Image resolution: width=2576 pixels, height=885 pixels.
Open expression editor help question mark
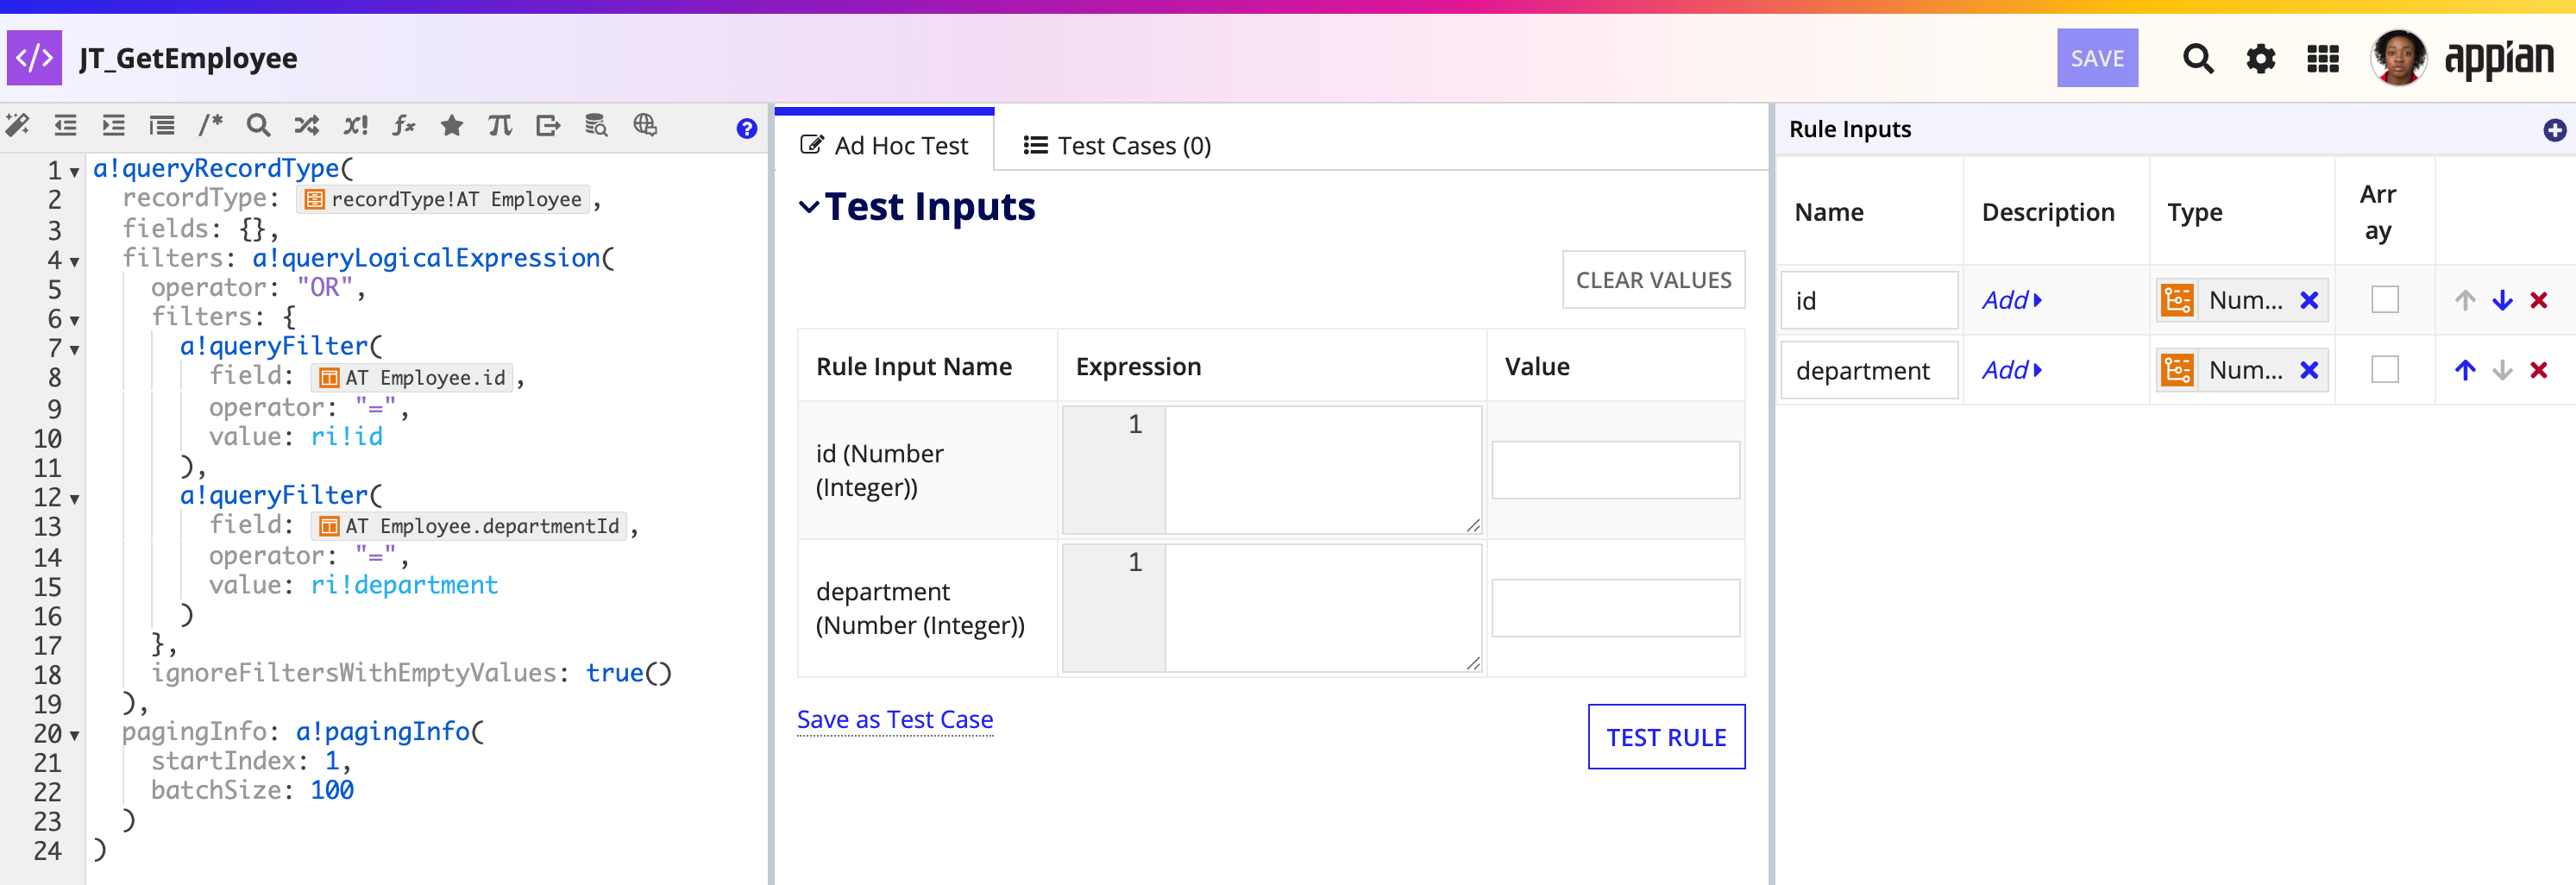coord(746,128)
